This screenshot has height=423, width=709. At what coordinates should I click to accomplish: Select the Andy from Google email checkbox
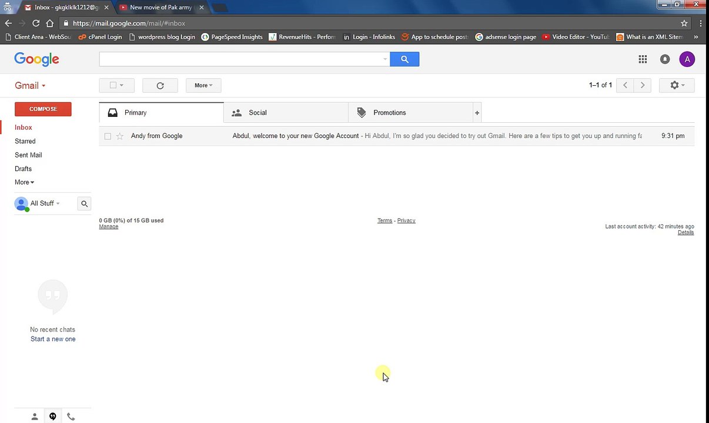[108, 136]
